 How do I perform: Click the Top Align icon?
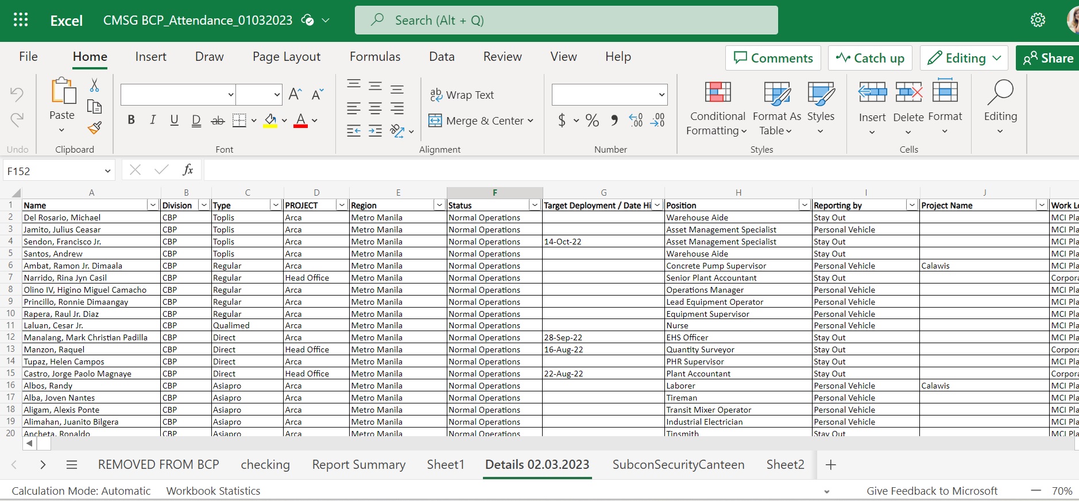click(354, 85)
